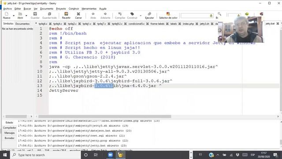Open the Compilador message tab
282x159 pixels.
click(x=9, y=128)
